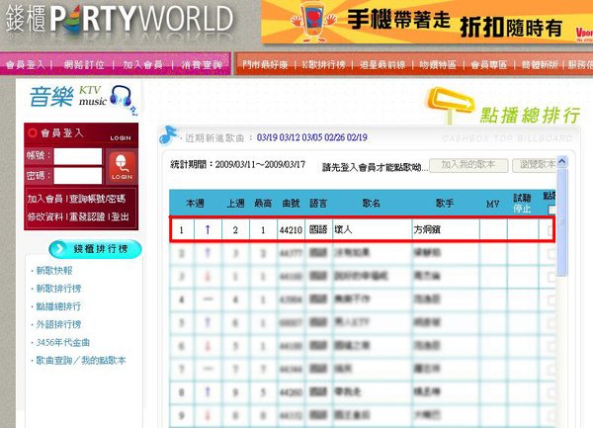Viewport: 593px width, 428px height.
Task: Click the arrow icon on 錢櫃排行榜 button
Action: click(x=60, y=249)
